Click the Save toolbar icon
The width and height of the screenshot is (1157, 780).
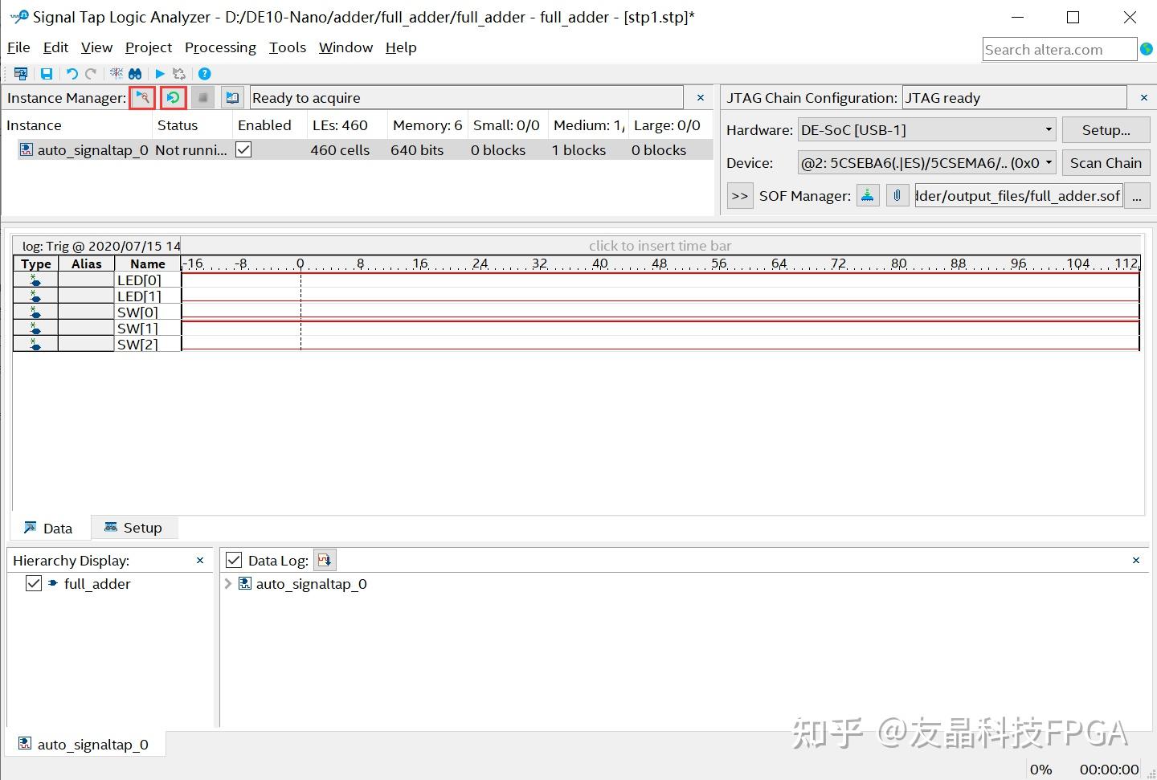click(x=47, y=73)
